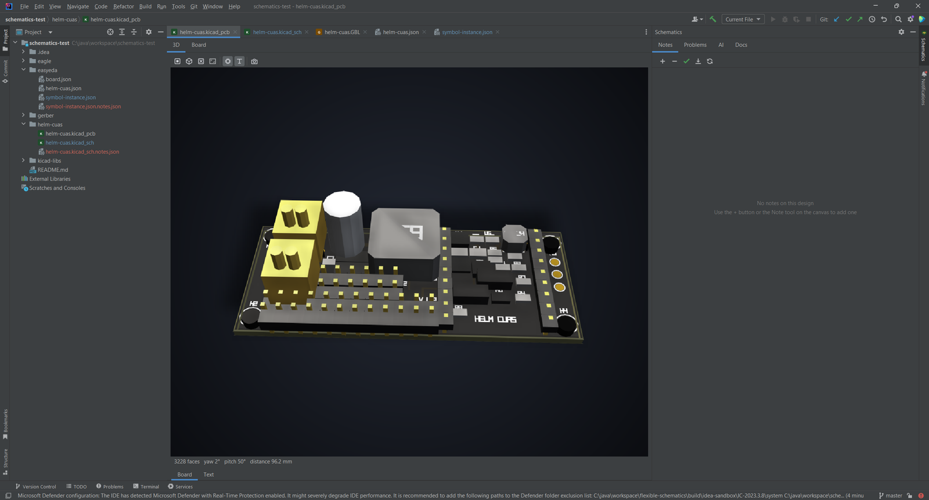Viewport: 929px width, 500px height.
Task: Click the camera snapshot icon in 3D toolbar
Action: [254, 61]
